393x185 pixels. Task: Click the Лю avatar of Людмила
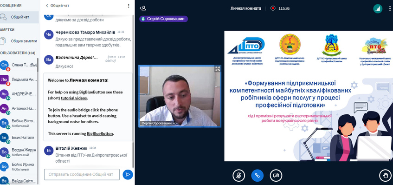tap(4, 79)
